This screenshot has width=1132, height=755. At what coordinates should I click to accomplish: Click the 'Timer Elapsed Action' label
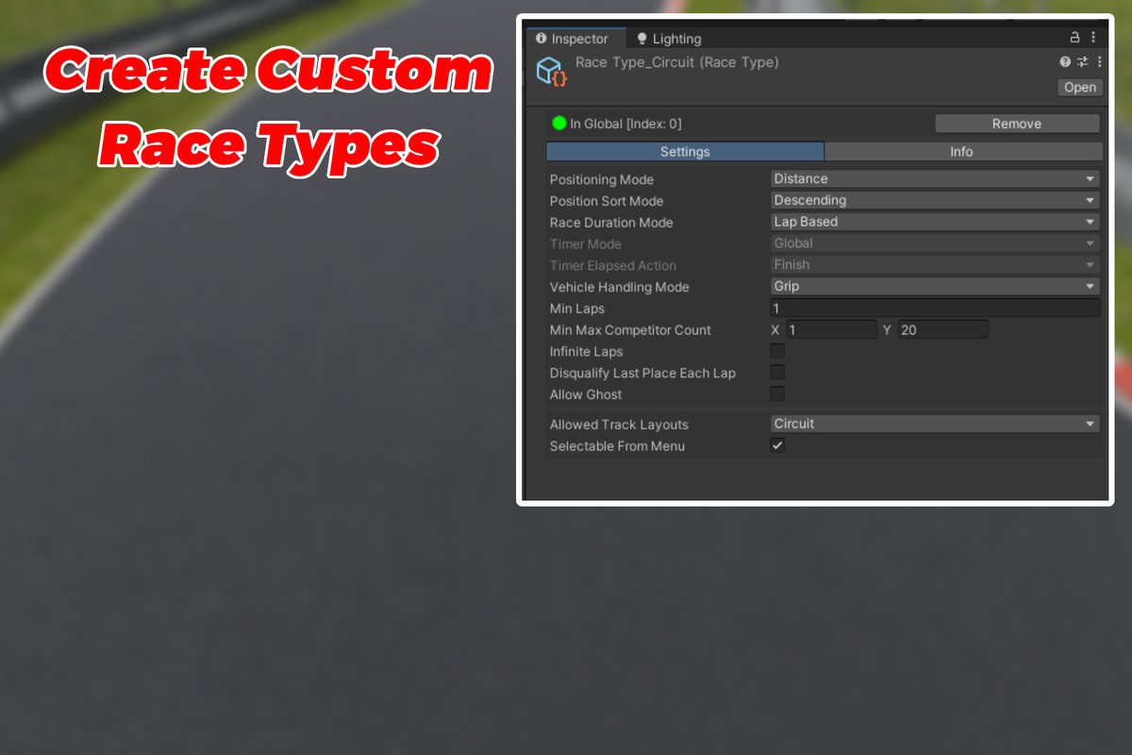click(x=613, y=265)
